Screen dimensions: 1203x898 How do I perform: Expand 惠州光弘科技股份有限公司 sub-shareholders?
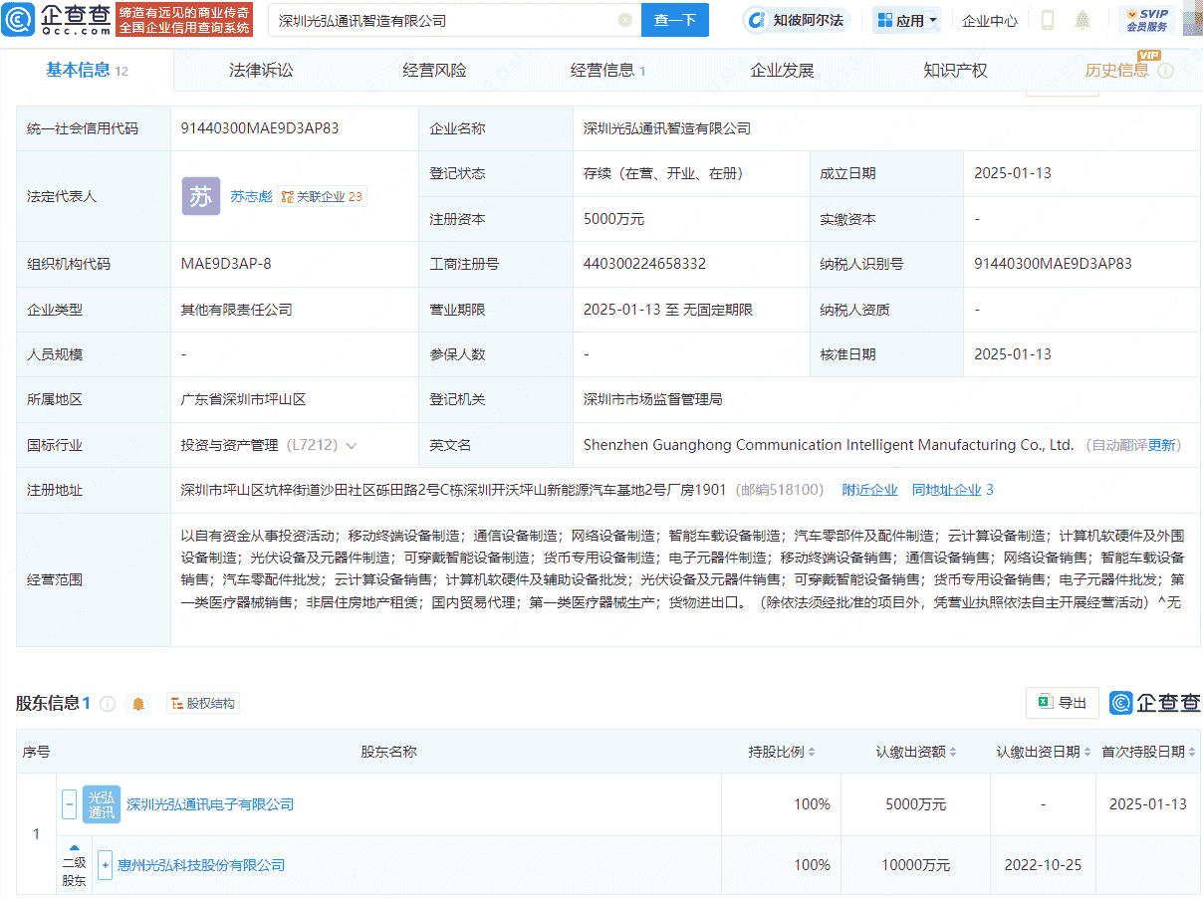(106, 865)
